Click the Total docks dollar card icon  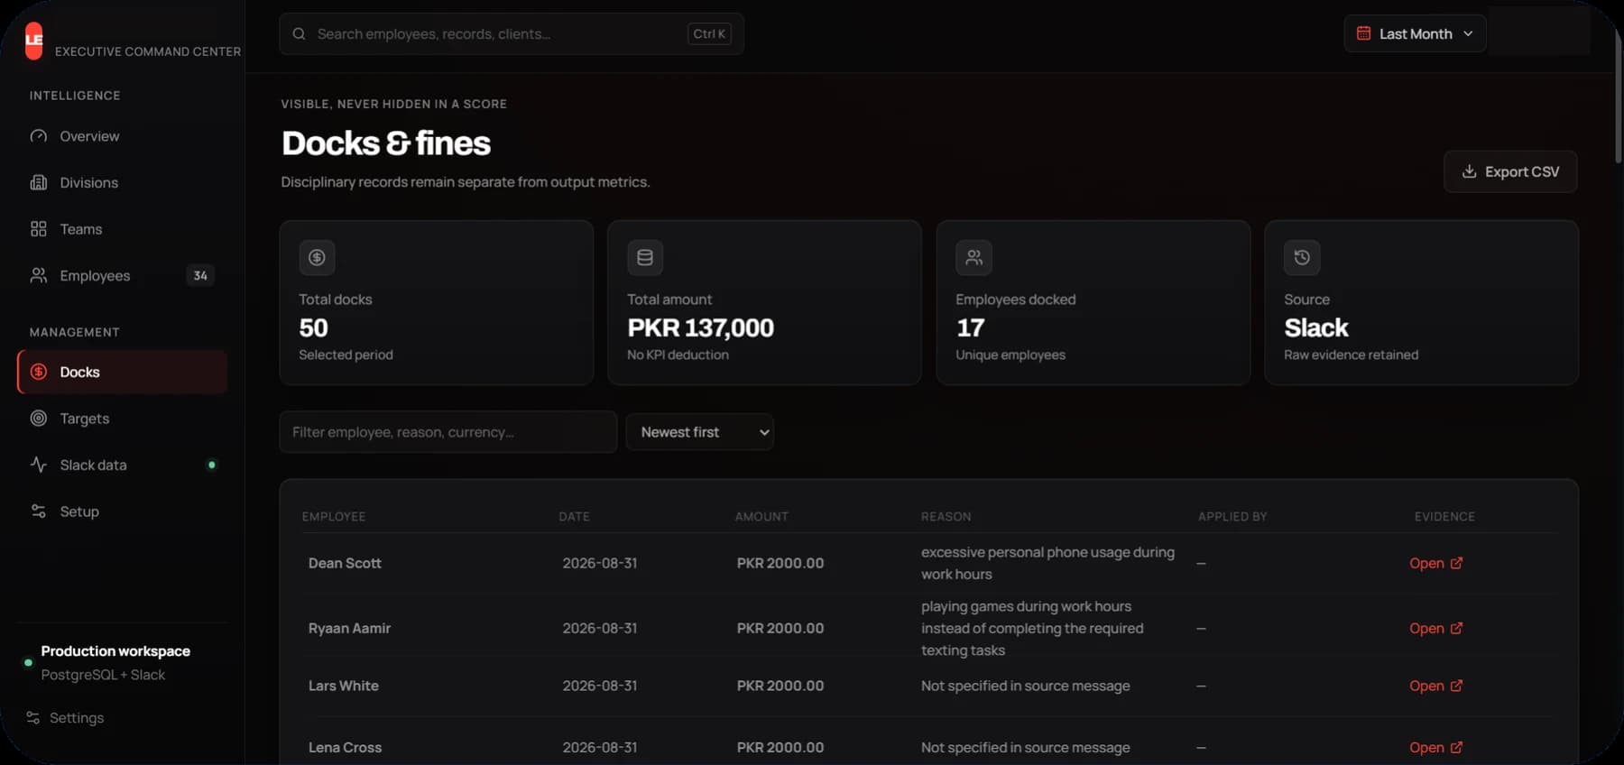317,257
